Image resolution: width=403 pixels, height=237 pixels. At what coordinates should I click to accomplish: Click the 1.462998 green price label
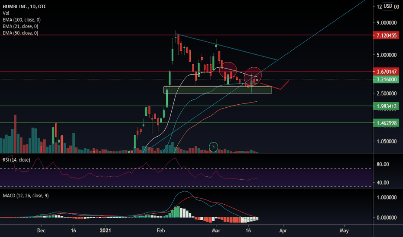click(386, 123)
